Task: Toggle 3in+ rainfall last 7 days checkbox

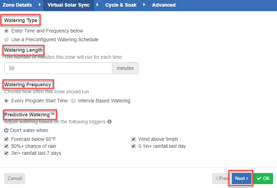Action: pyautogui.click(x=6, y=153)
